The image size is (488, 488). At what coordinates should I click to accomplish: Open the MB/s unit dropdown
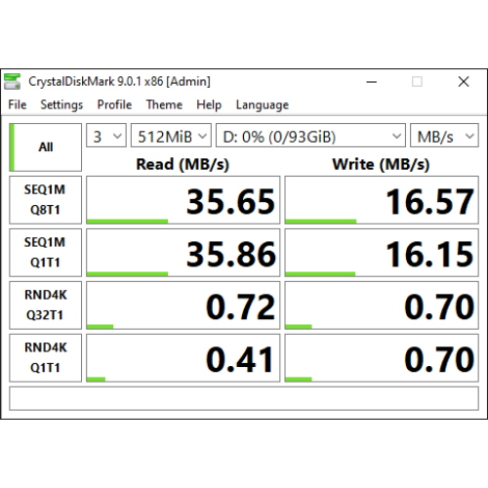click(444, 136)
